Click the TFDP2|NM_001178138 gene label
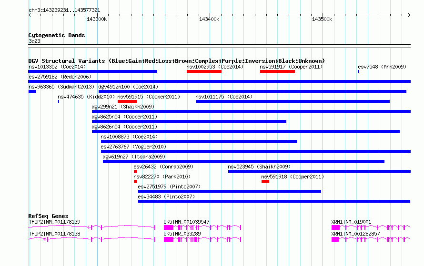Viewport: 424px width, 266px height. tap(54, 234)
